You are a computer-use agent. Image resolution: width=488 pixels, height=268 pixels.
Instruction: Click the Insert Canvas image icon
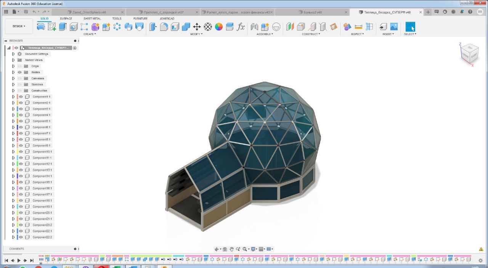click(x=394, y=27)
